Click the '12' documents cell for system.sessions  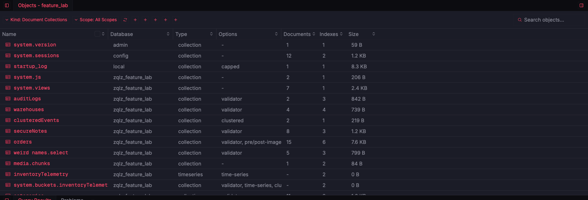click(289, 56)
